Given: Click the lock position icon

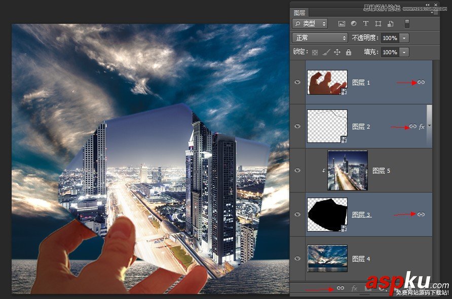Looking at the screenshot, I should click(337, 53).
